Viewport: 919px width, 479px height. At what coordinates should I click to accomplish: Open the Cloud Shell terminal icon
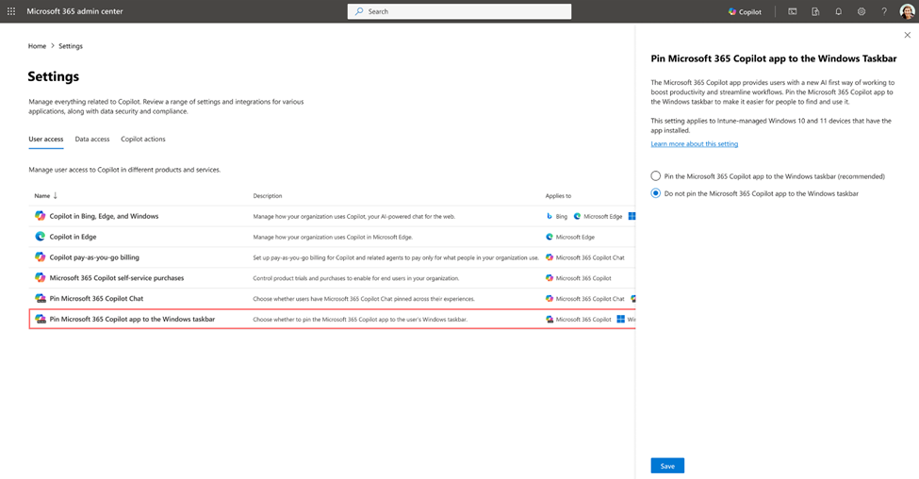pyautogui.click(x=793, y=11)
